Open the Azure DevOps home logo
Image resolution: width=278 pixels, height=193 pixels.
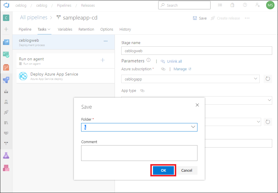coord(6,5)
